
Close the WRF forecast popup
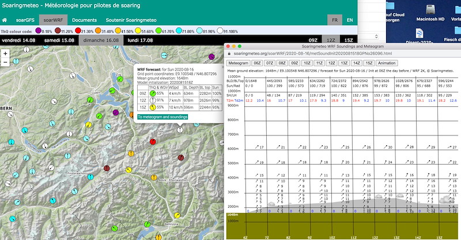pos(222,67)
